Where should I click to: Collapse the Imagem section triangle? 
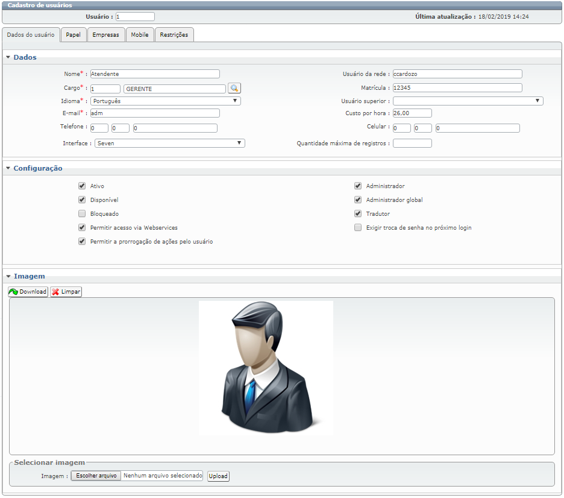pos(8,276)
